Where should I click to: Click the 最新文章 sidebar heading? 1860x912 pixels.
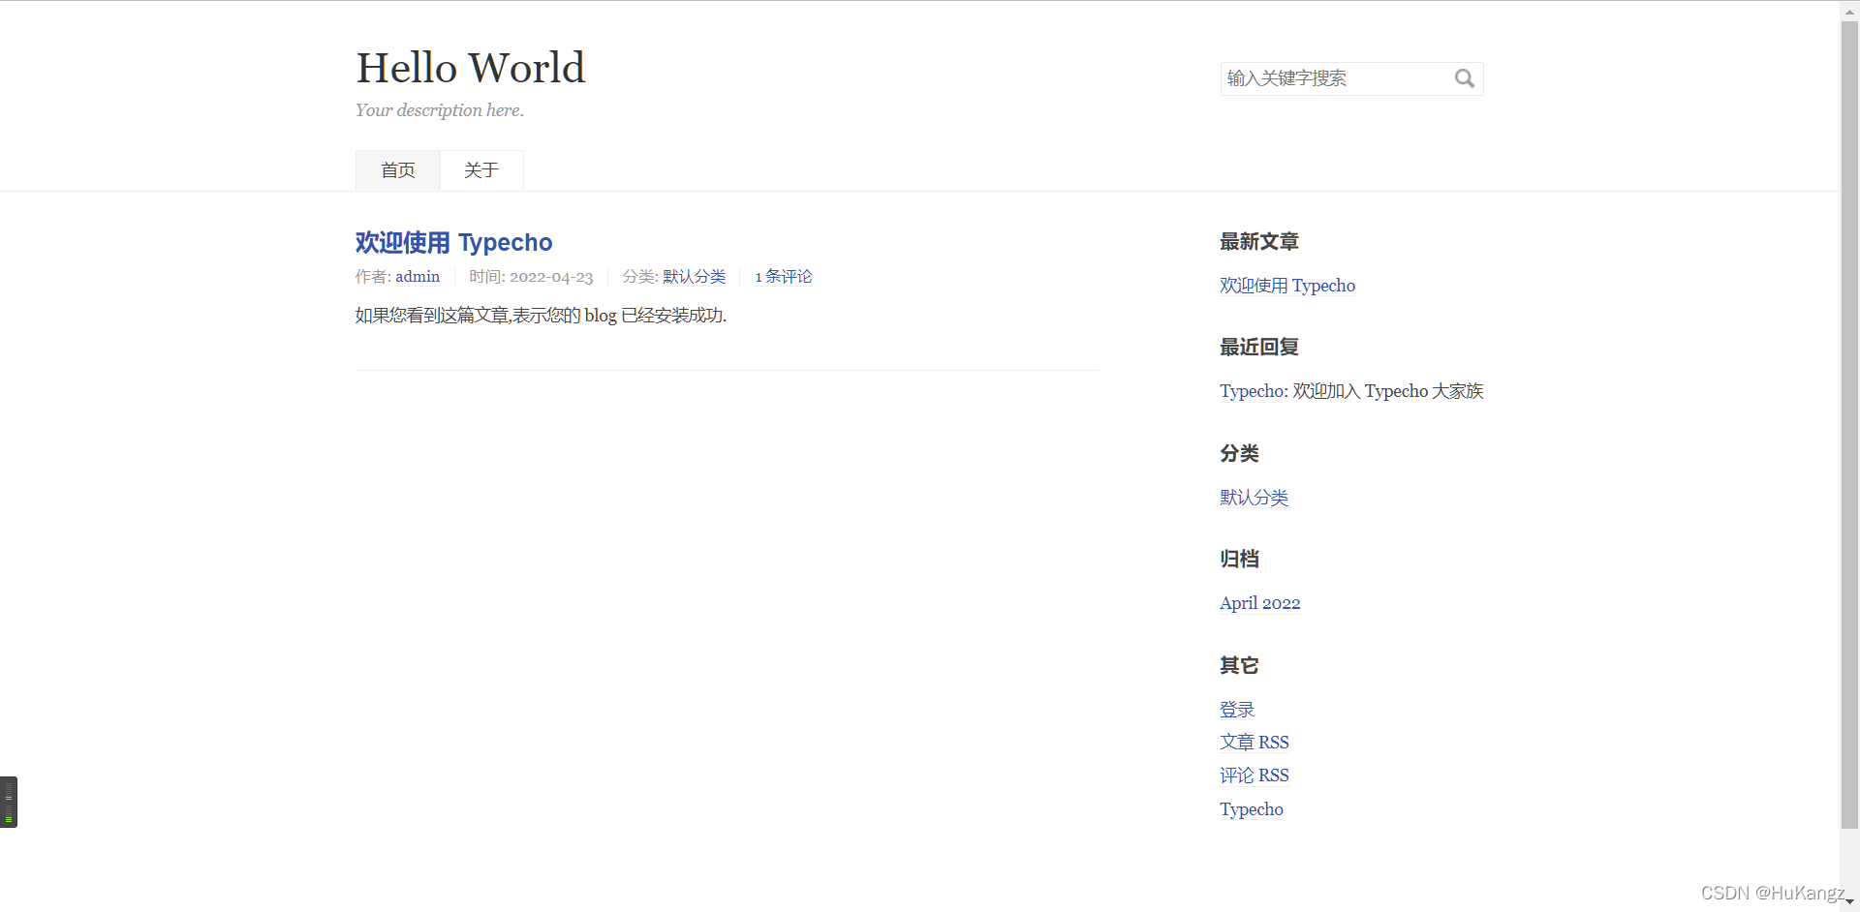[x=1259, y=242]
